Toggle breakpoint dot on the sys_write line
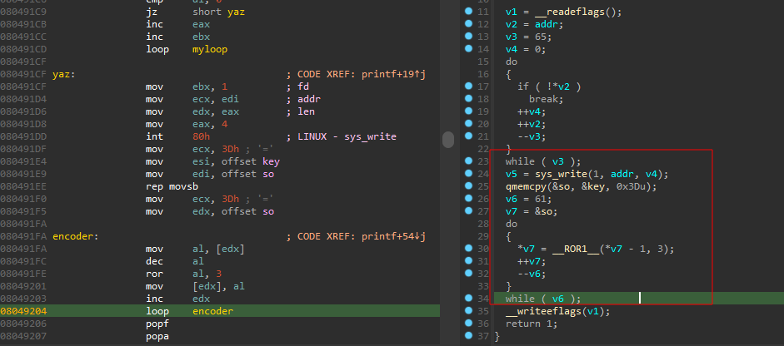 click(468, 173)
